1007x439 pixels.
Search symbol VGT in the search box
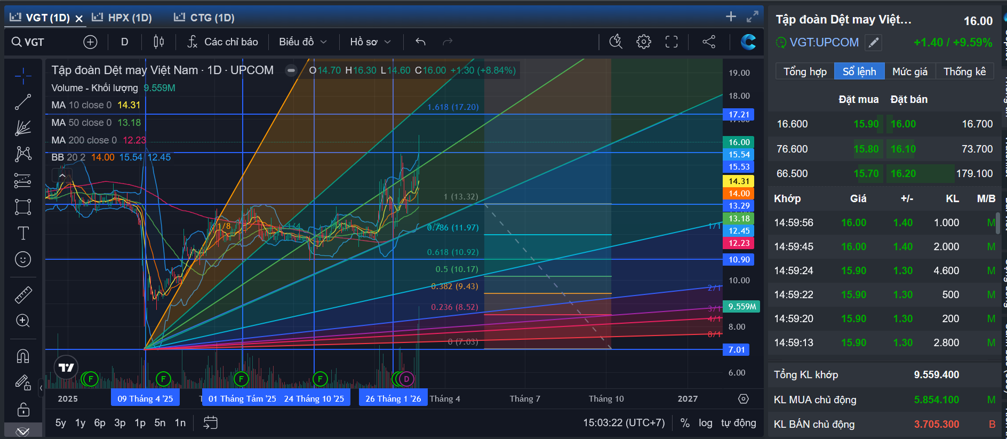(x=29, y=42)
